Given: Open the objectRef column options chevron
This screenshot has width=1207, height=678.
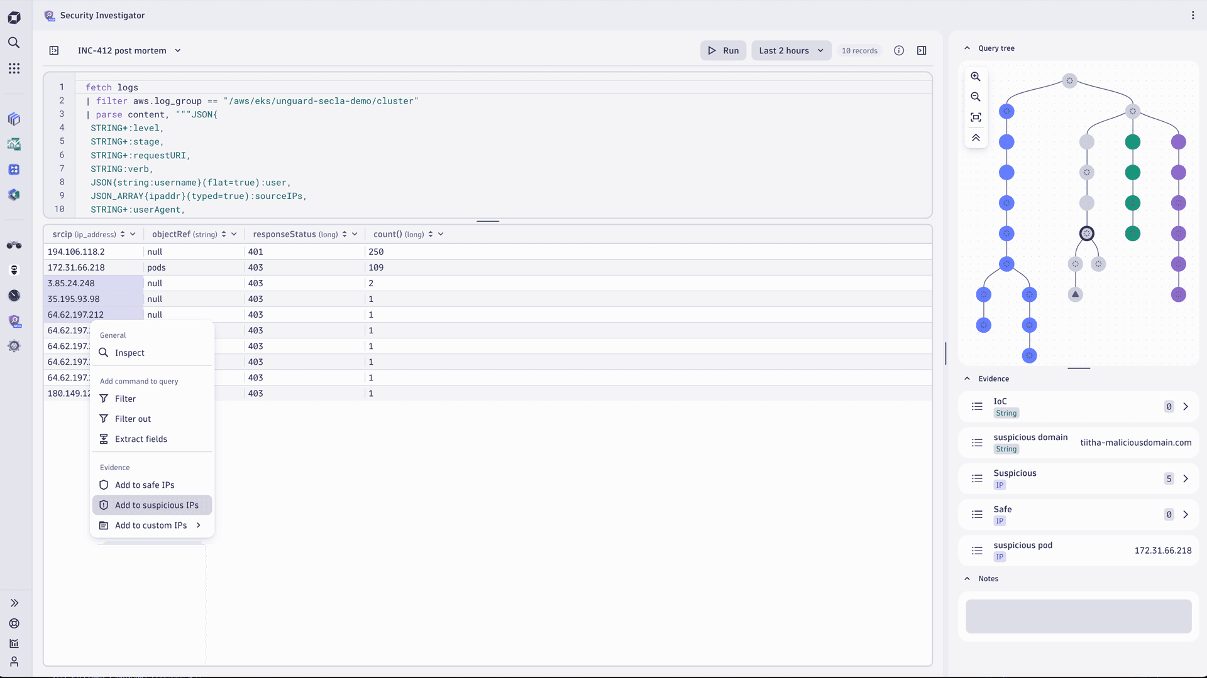Looking at the screenshot, I should (234, 234).
